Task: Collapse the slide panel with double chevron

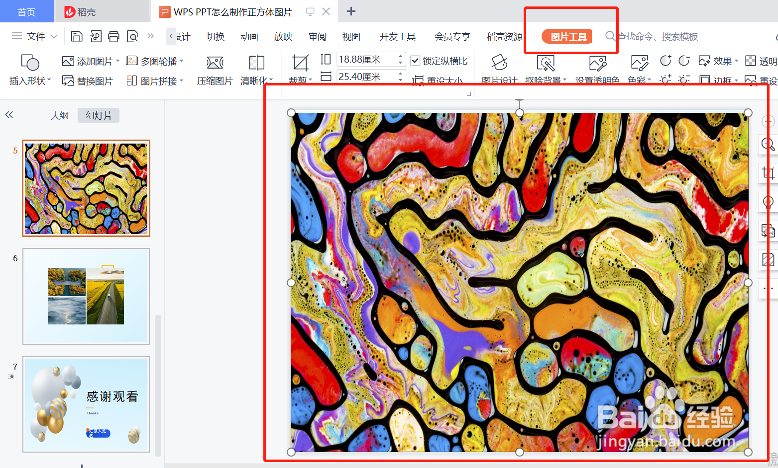Action: [x=9, y=115]
